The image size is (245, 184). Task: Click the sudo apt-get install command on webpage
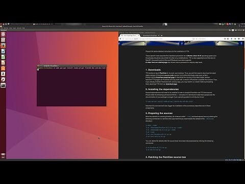tap(169, 101)
